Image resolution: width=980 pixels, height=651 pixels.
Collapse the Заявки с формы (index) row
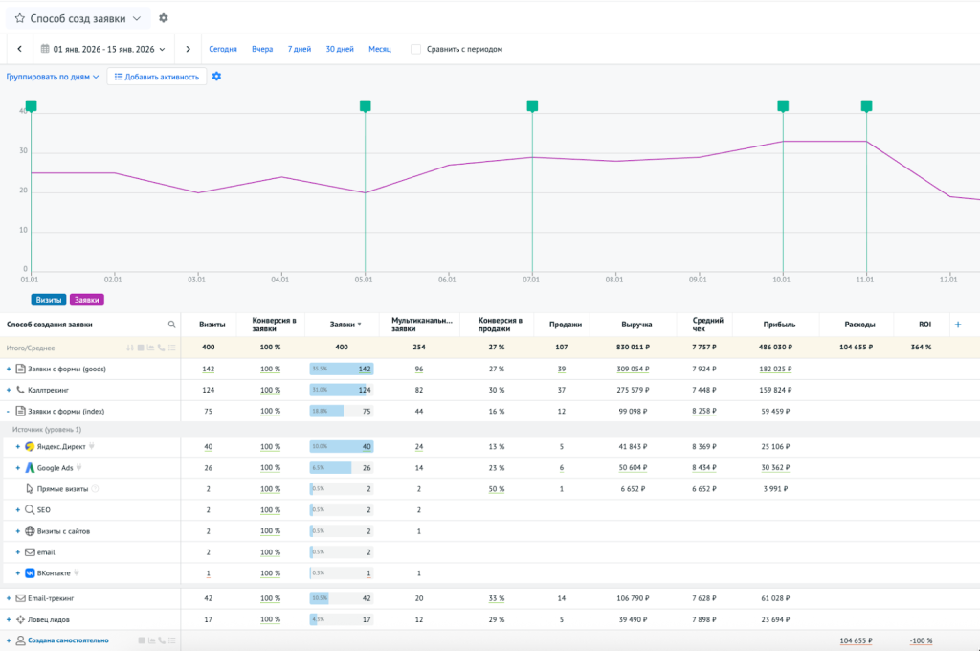point(8,411)
